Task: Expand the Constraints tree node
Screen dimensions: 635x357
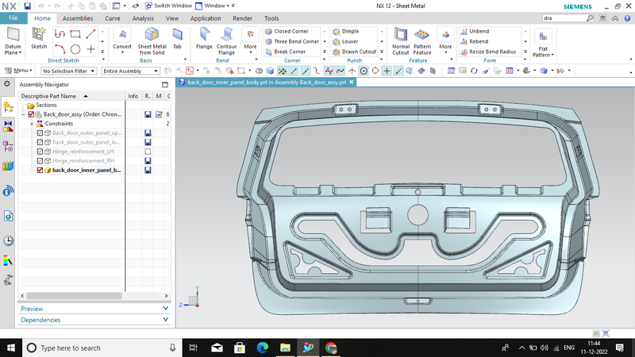Action: point(32,124)
